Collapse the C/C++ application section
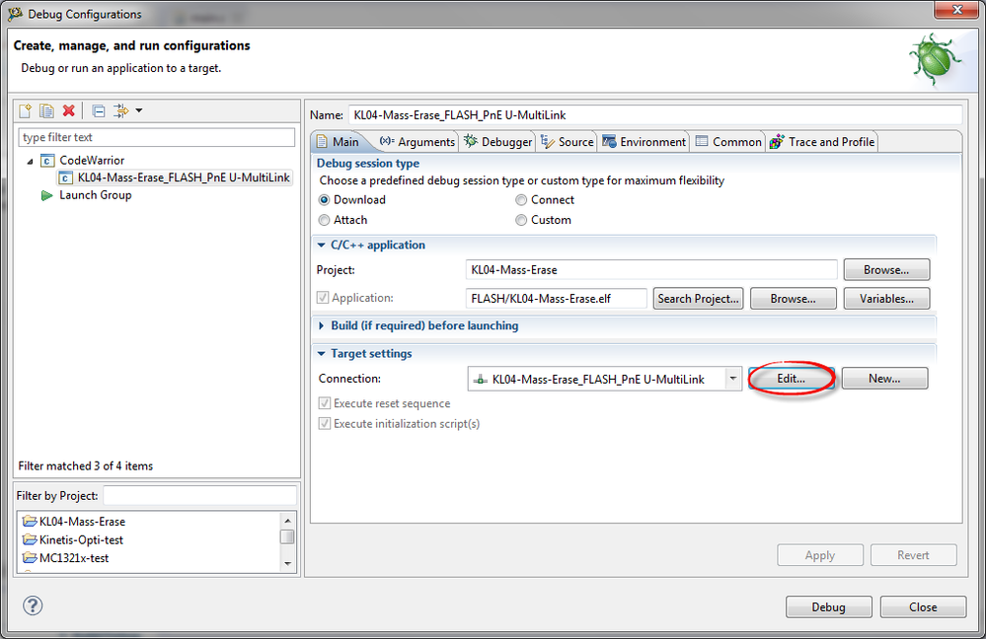This screenshot has width=986, height=639. tap(322, 245)
